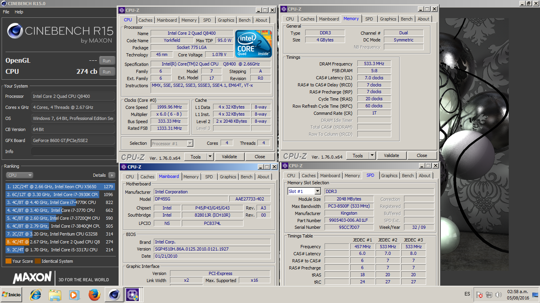Open the Cinebench File menu
This screenshot has height=303, width=540.
point(6,12)
